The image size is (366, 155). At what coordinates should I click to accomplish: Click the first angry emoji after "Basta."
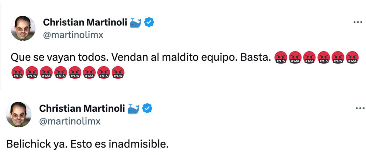coord(281,57)
